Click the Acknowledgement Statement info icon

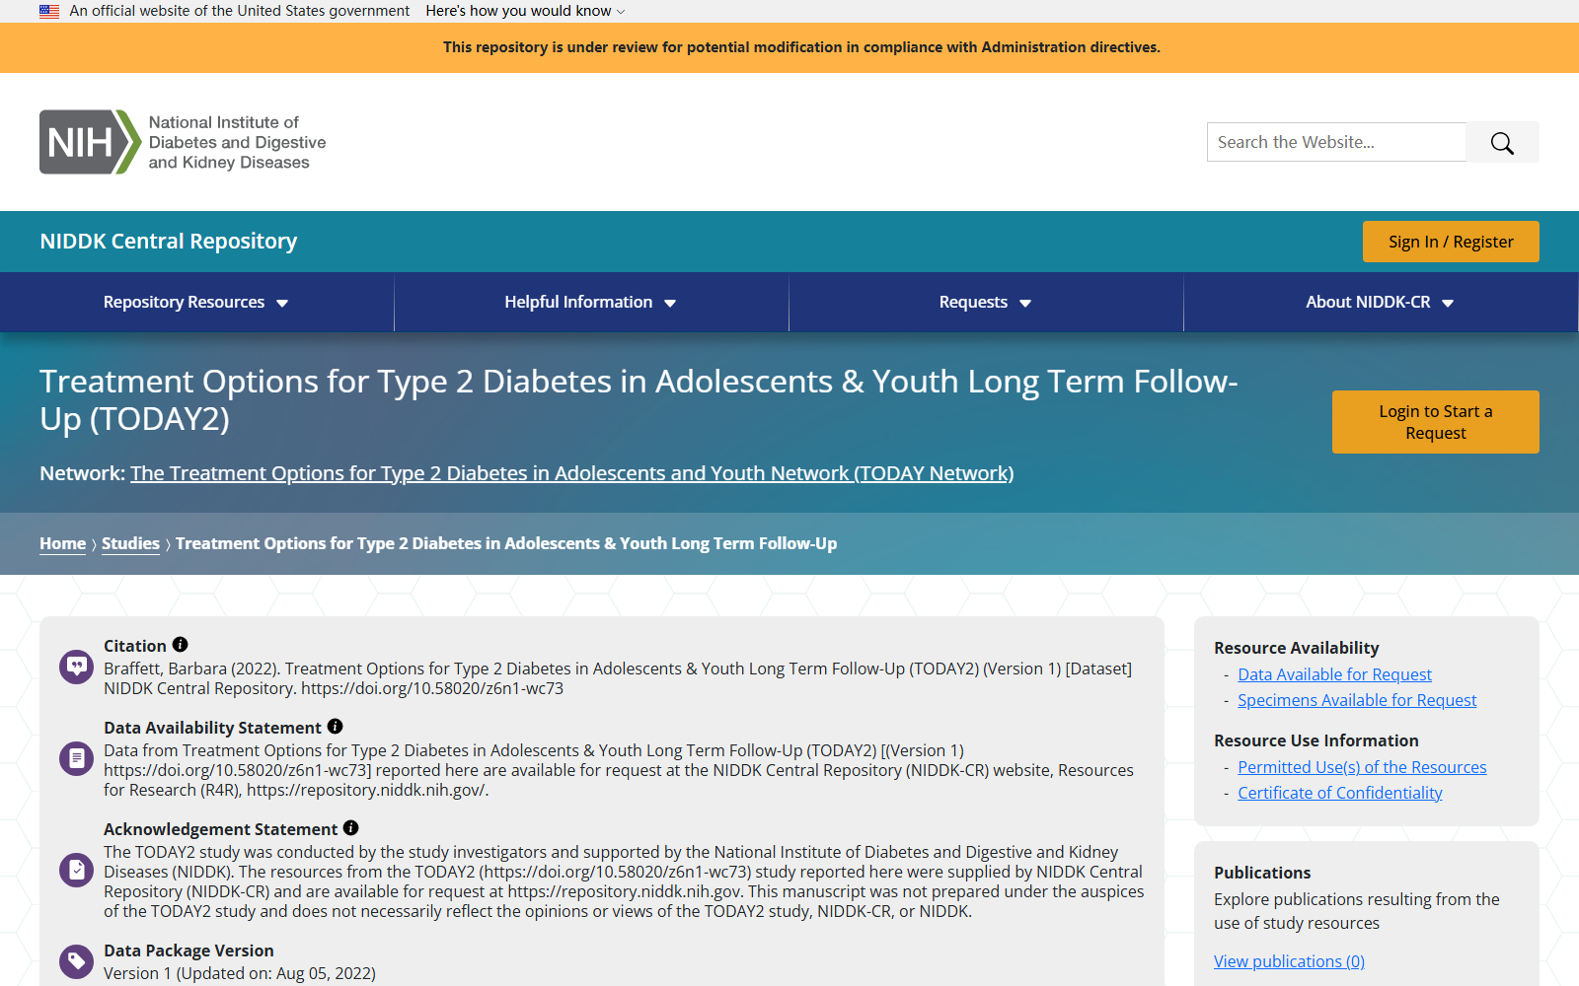point(350,827)
